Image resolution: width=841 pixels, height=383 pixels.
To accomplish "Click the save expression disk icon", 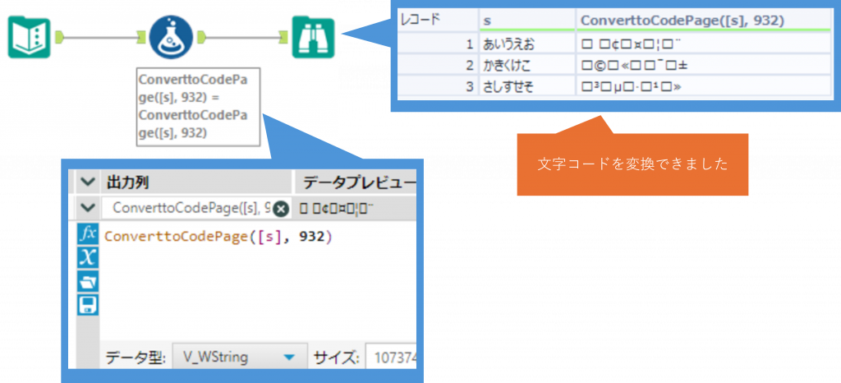I will click(87, 305).
